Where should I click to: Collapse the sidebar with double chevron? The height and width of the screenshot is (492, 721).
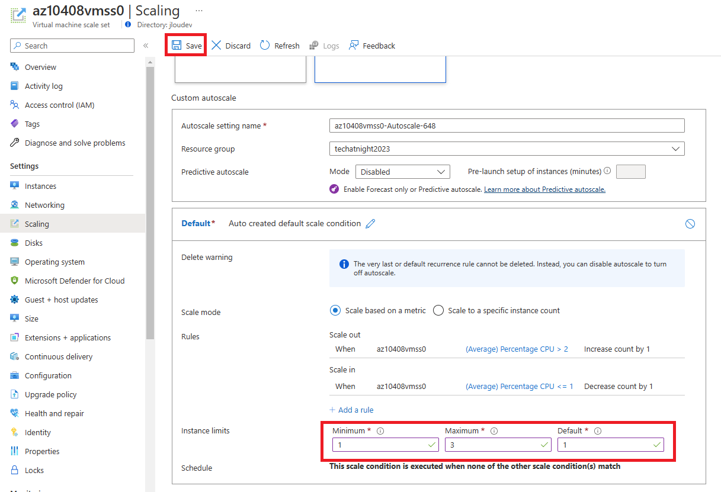[146, 46]
